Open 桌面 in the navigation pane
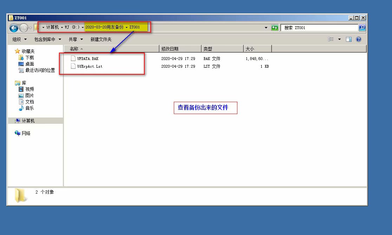The width and height of the screenshot is (392, 235). click(30, 64)
